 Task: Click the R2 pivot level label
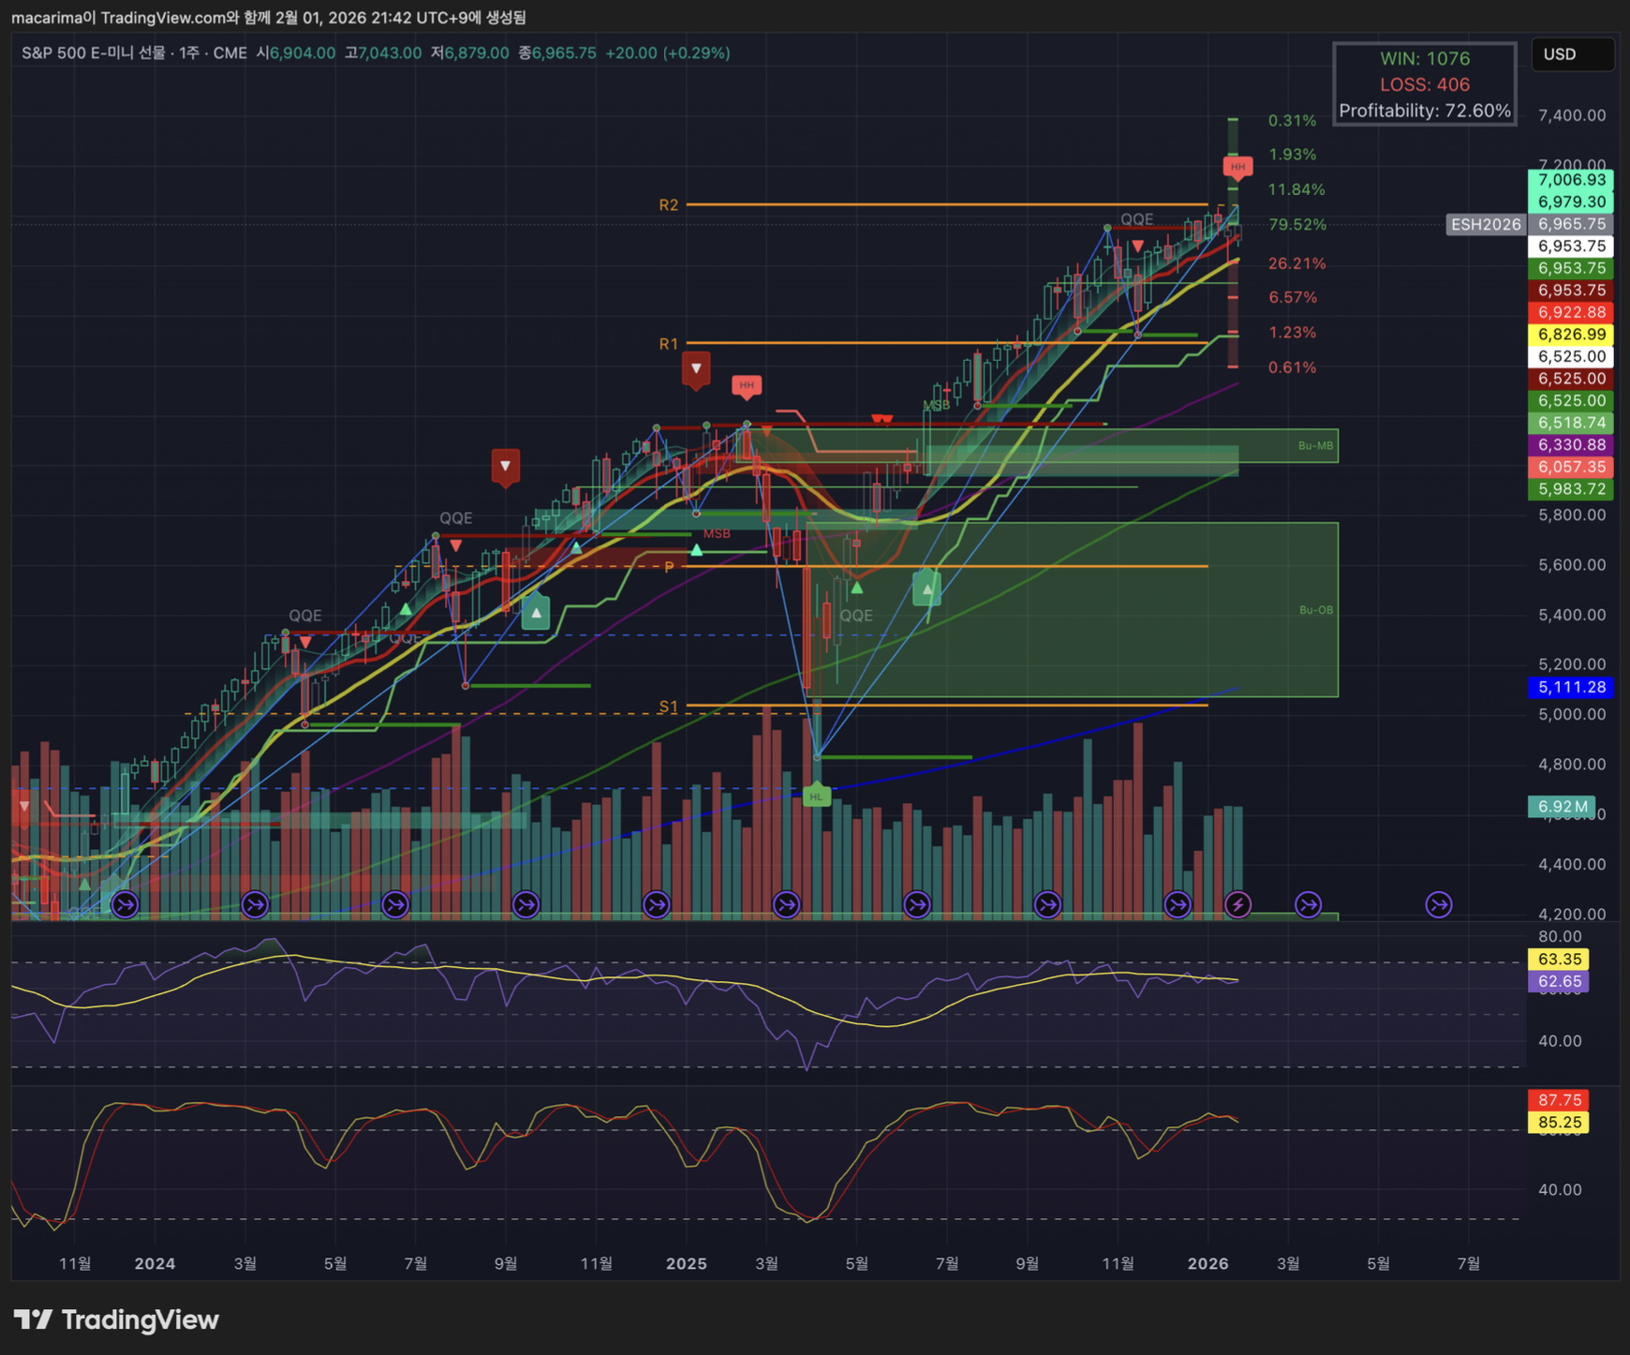pos(668,204)
